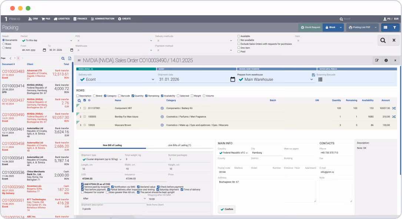
Task: Open the list view icon in header
Action: pyautogui.click(x=385, y=27)
